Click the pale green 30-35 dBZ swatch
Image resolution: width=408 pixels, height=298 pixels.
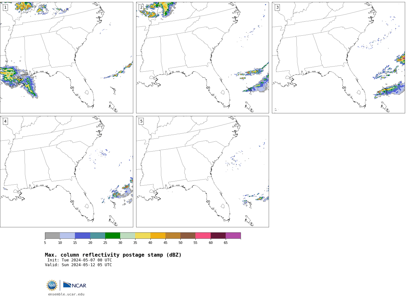click(128, 236)
